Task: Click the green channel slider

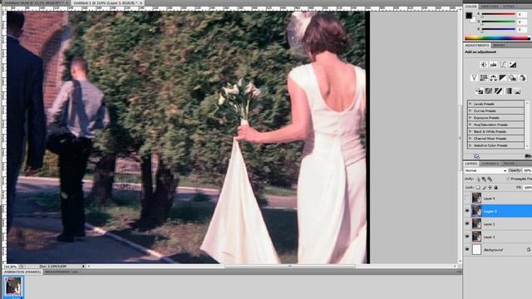Action: 499,22
